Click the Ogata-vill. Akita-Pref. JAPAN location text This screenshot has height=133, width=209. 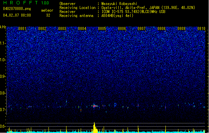click(x=148, y=8)
